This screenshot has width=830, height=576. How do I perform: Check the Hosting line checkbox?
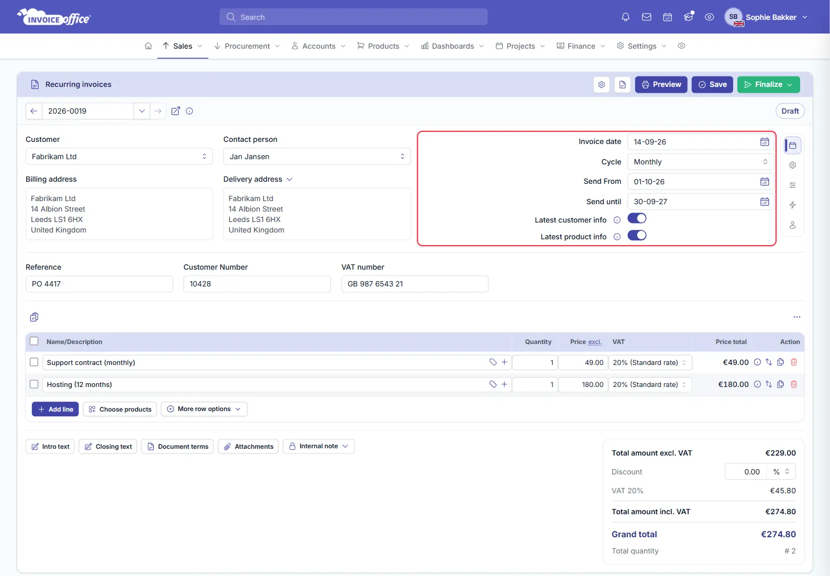34,384
